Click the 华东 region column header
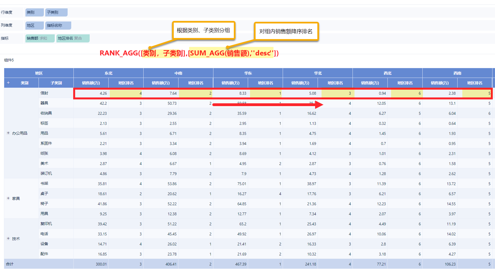Screen dimensions: 495x270 248,73
